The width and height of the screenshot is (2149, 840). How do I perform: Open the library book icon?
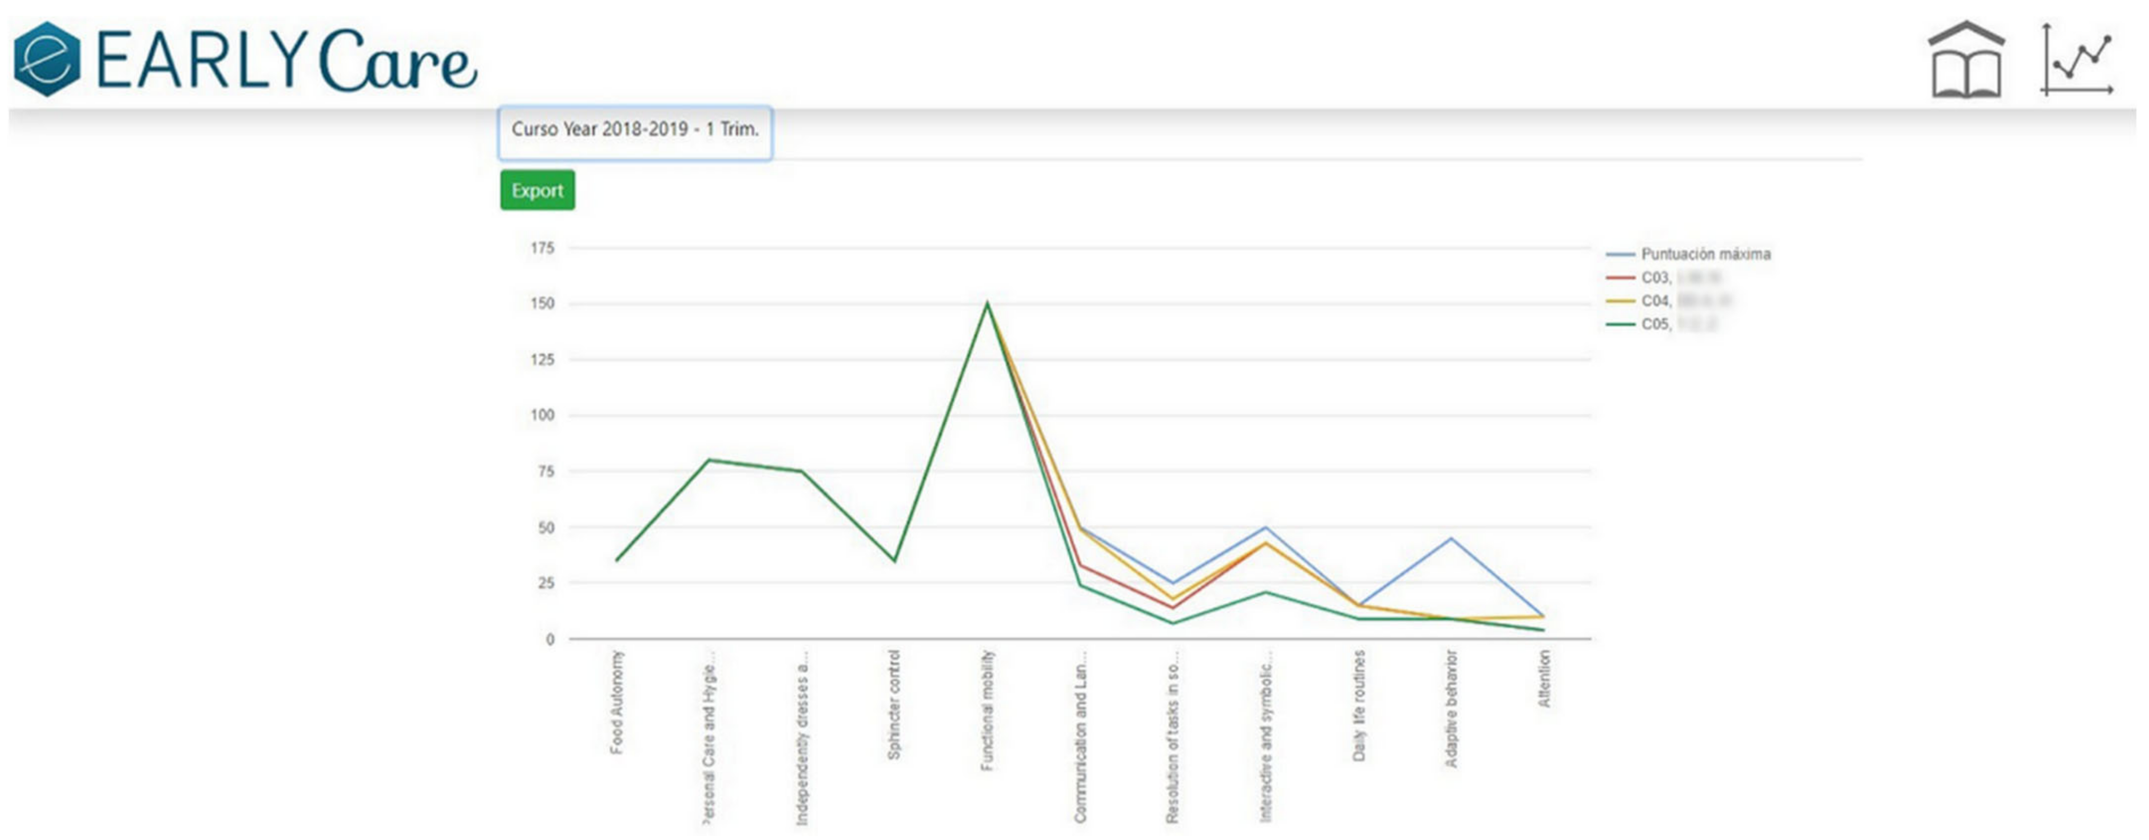[1966, 60]
